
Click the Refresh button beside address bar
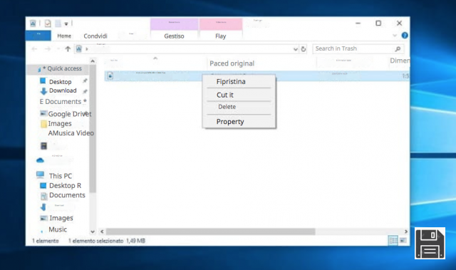[304, 49]
